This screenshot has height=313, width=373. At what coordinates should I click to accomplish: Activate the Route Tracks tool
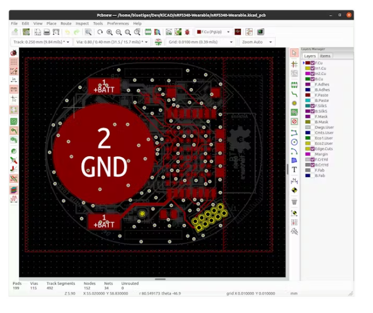pos(294,93)
